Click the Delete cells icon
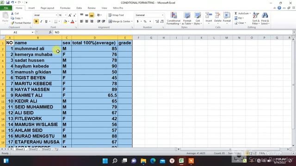Viewport: 296px width, 166px height. coord(218,15)
